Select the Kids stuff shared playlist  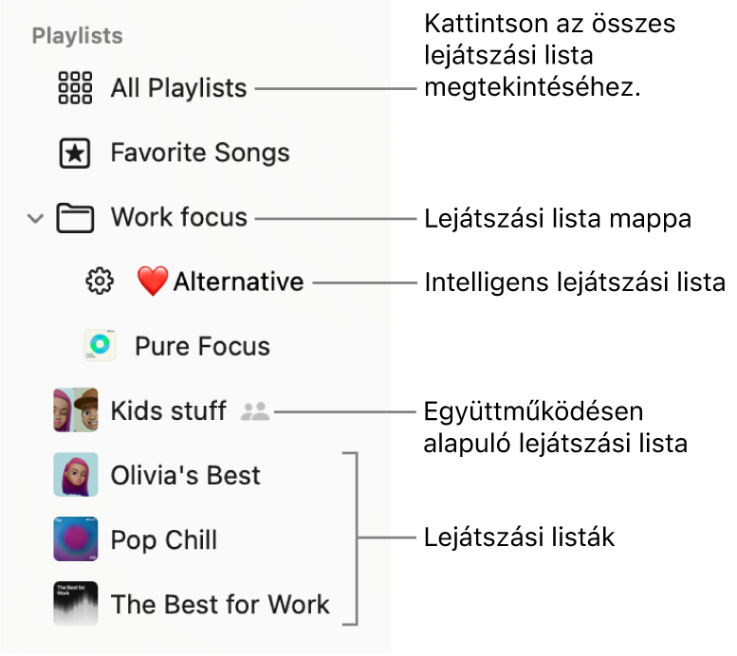tap(169, 411)
